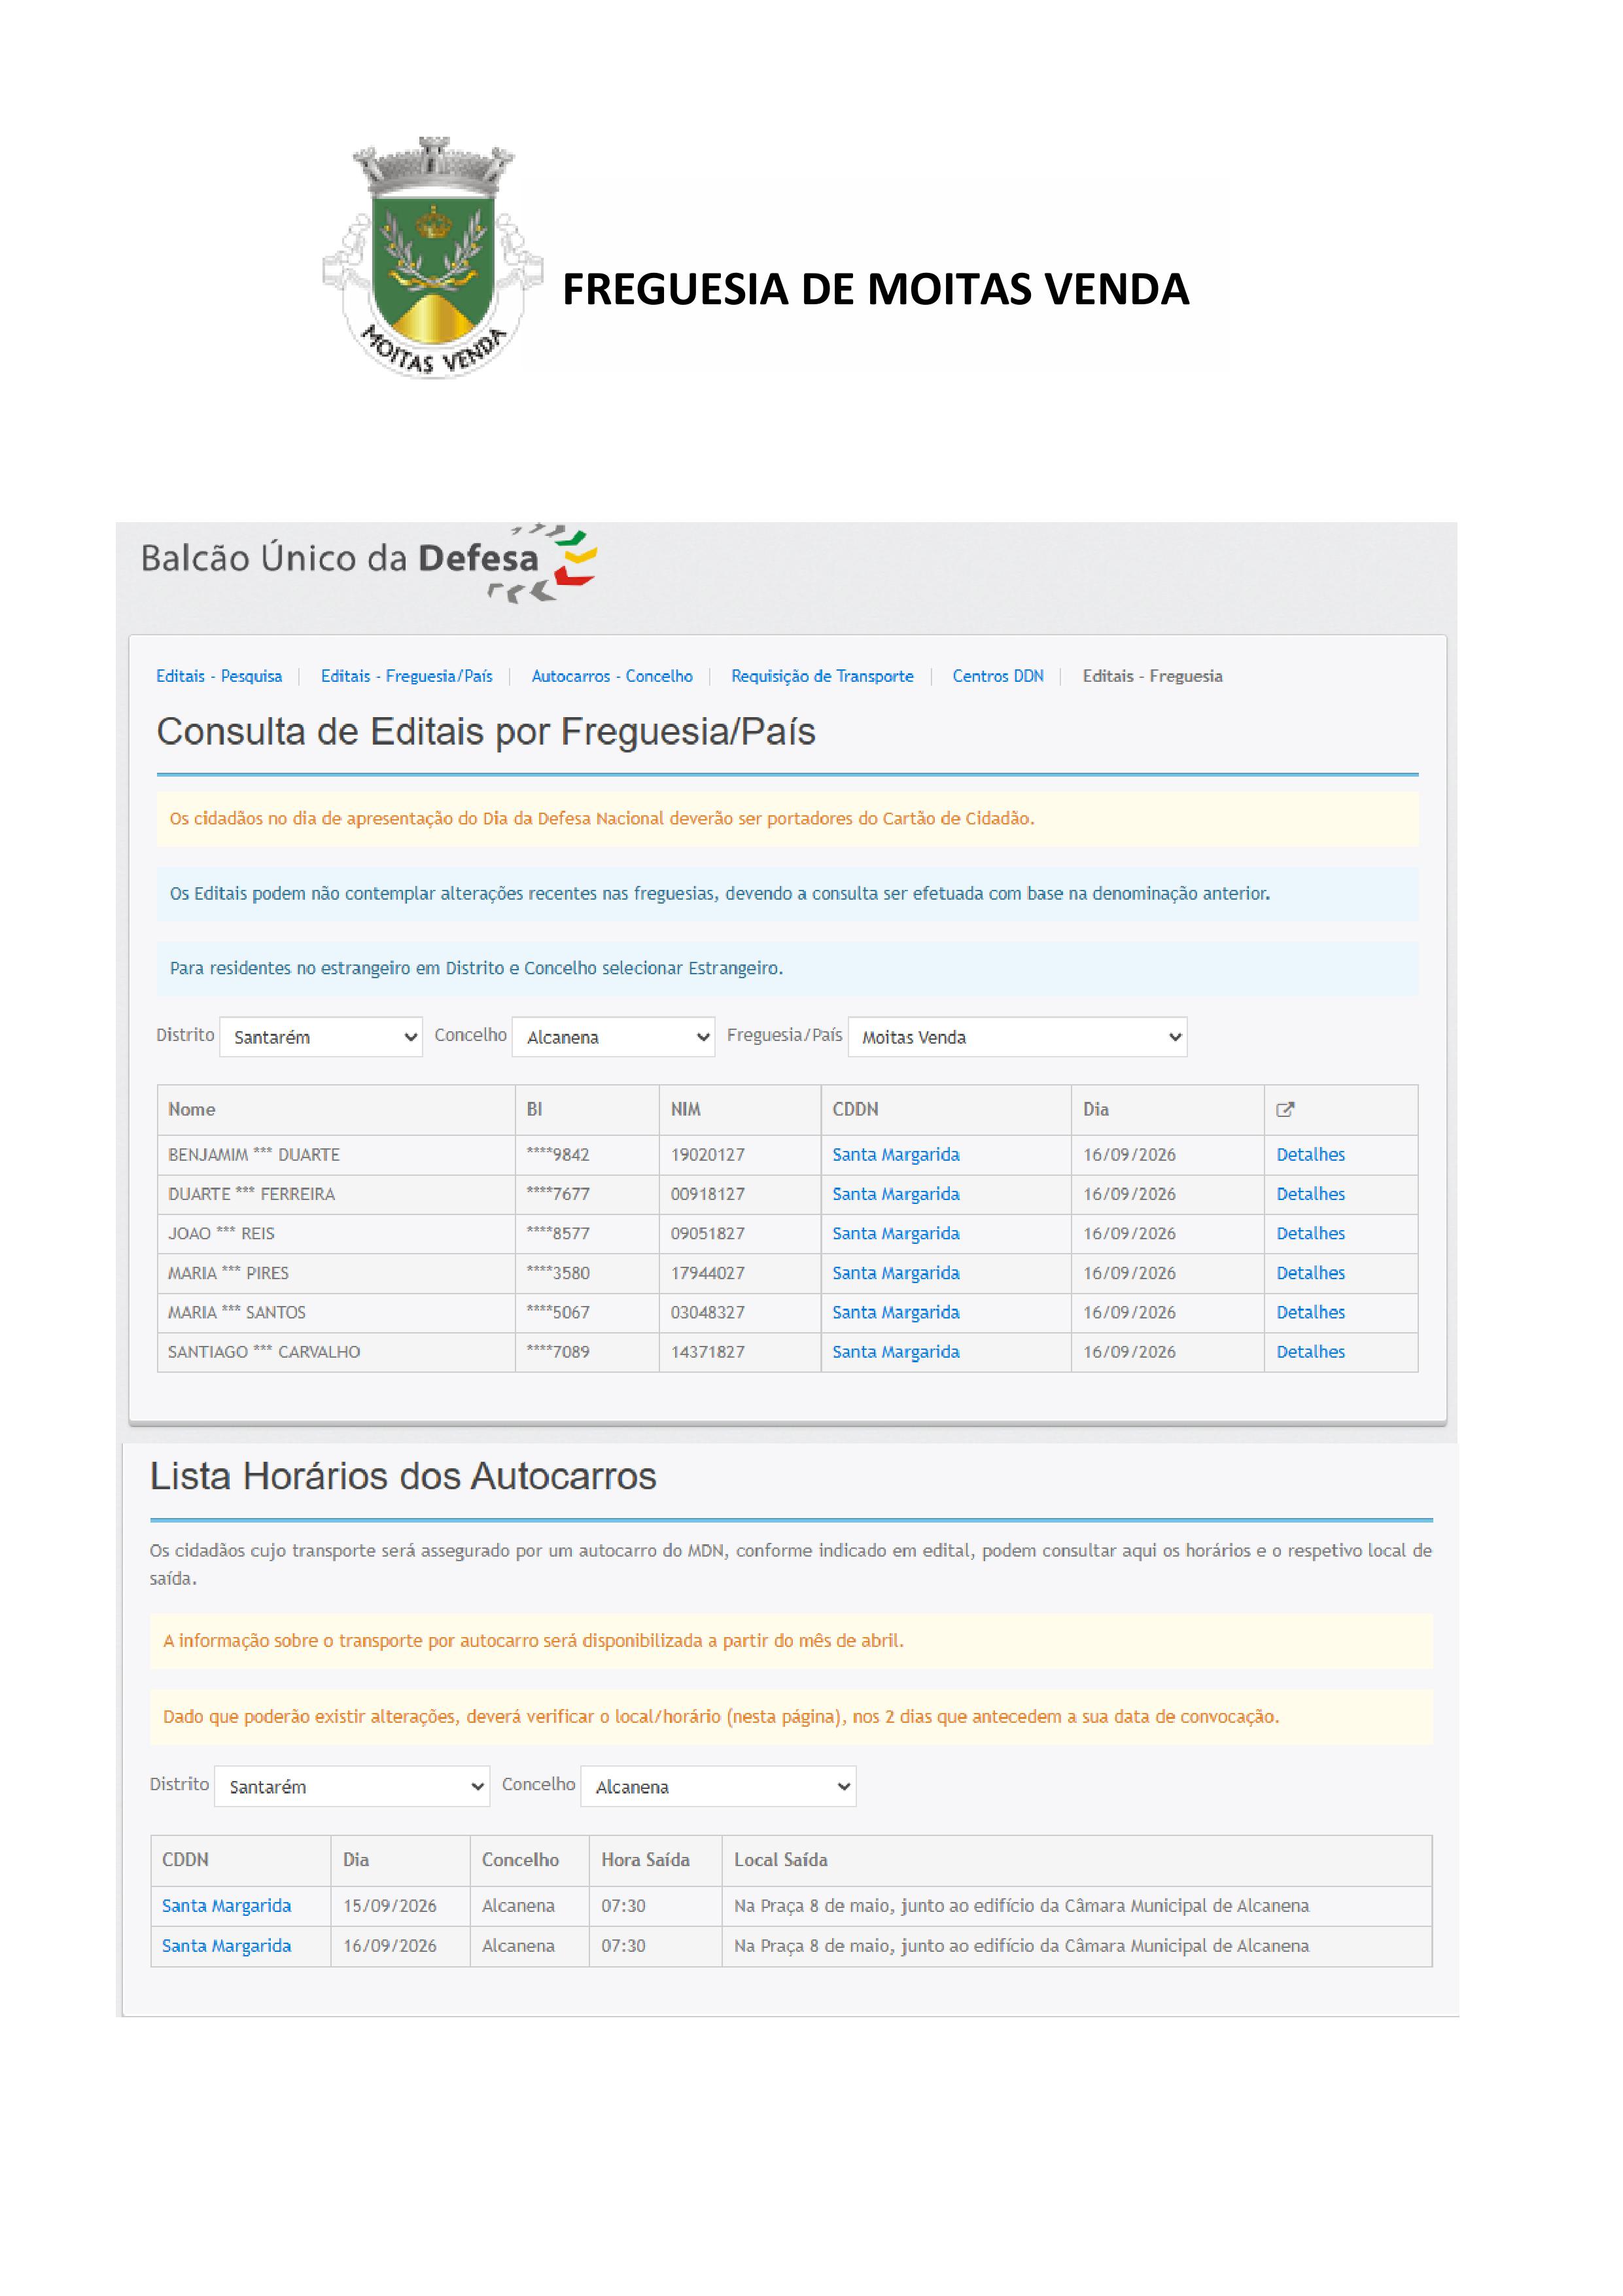This screenshot has height=2296, width=1623.
Task: Open the Concelho dropdown in Autocarros section
Action: coord(718,1786)
